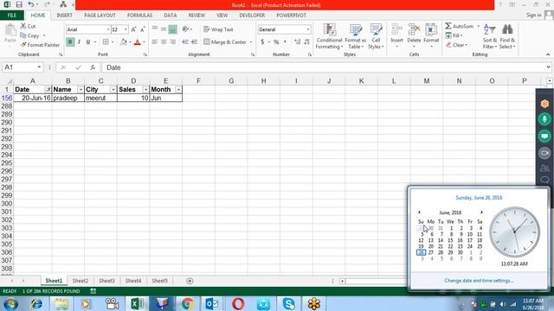Open the Date column filter dropdown
The image size is (554, 311).
[48, 90]
